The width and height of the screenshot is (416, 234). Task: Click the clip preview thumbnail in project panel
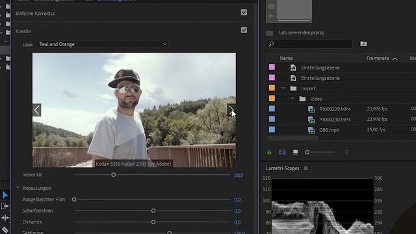pyautogui.click(x=294, y=10)
